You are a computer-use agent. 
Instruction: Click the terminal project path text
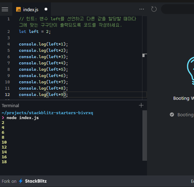(x=47, y=113)
